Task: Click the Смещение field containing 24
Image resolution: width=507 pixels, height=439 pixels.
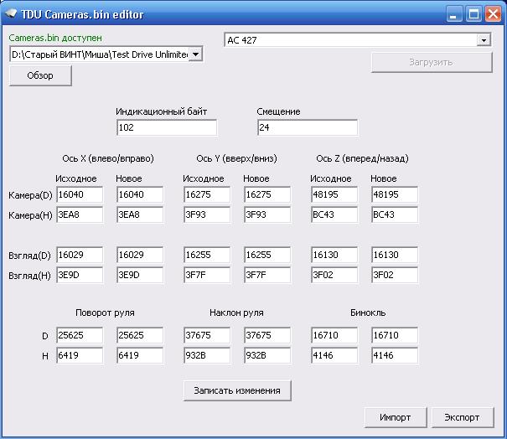Action: pos(307,128)
